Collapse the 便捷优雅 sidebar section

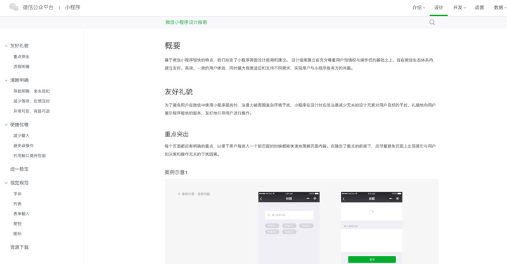[x=6, y=125]
